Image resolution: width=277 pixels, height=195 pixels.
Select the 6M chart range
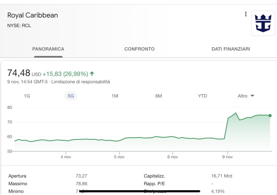(x=159, y=96)
